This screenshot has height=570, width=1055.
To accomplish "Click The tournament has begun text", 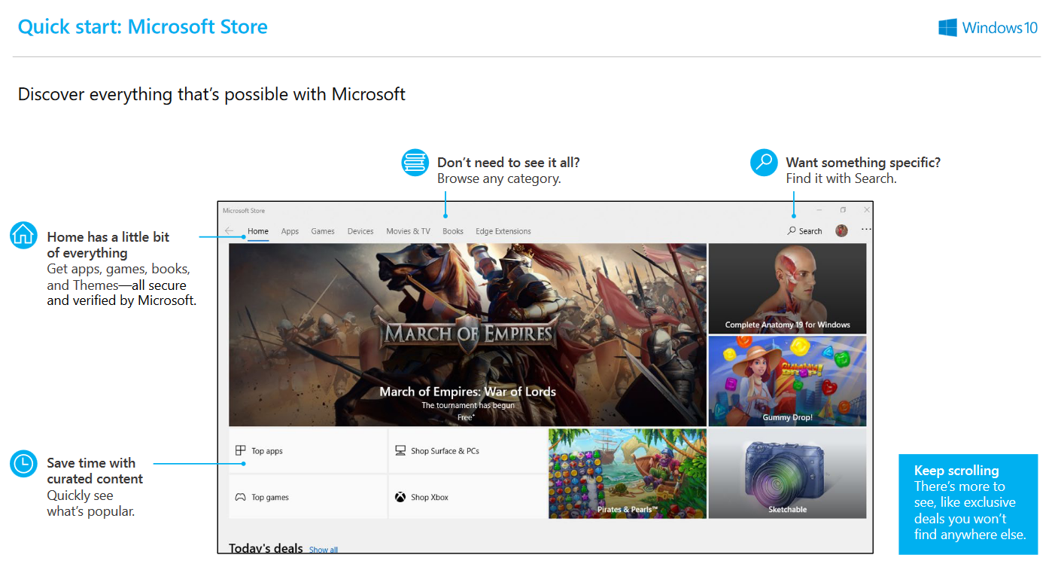I will [467, 405].
